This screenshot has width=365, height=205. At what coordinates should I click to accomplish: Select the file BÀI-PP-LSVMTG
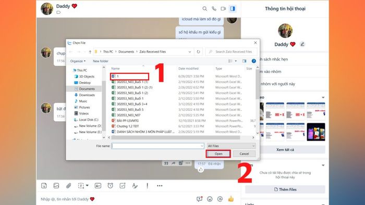(x=128, y=121)
